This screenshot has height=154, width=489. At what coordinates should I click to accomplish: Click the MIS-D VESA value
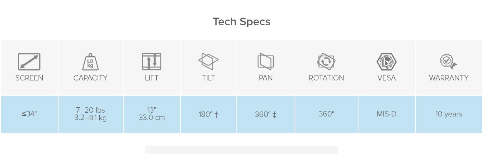387,114
